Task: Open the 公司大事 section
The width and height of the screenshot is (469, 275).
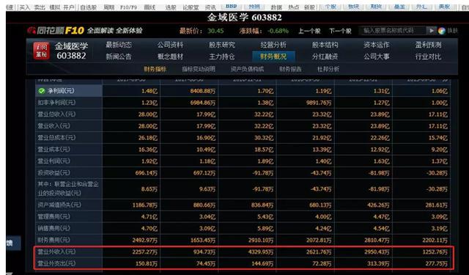Action: coord(377,56)
